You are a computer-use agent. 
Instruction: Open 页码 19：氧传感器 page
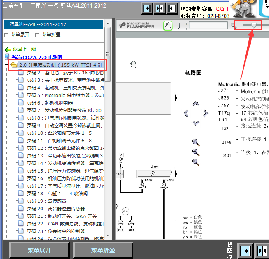[47, 201]
